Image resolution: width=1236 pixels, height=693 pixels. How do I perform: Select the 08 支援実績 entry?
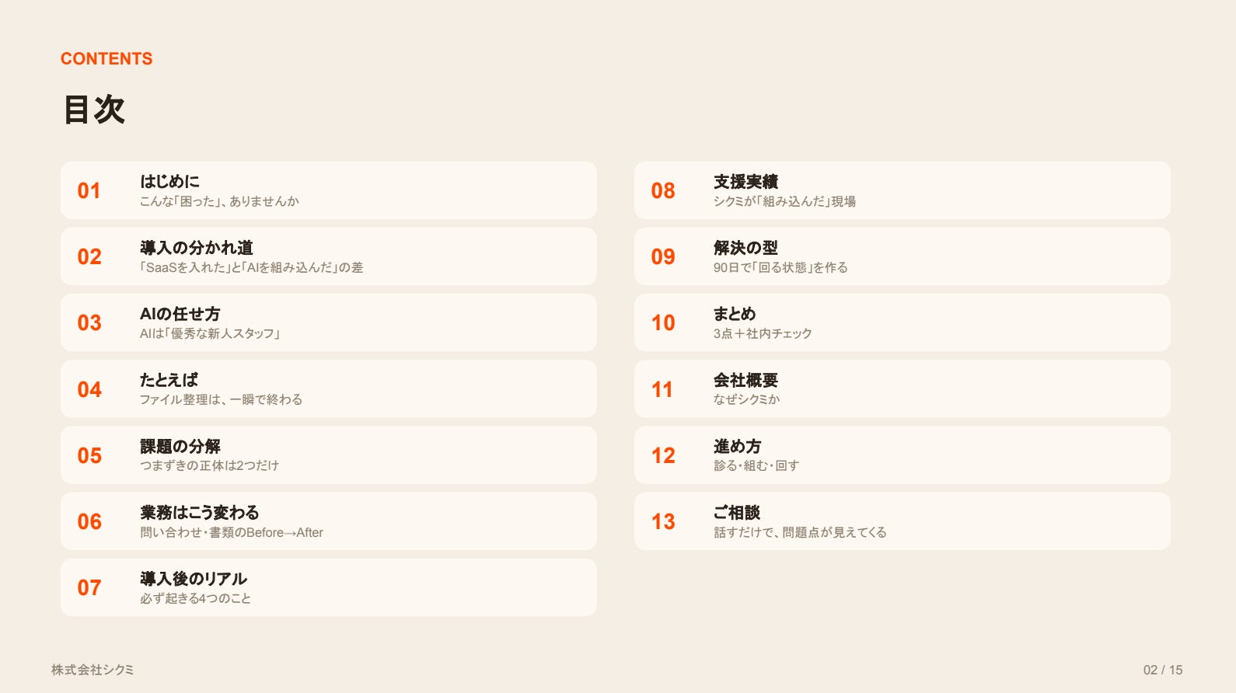coord(903,190)
